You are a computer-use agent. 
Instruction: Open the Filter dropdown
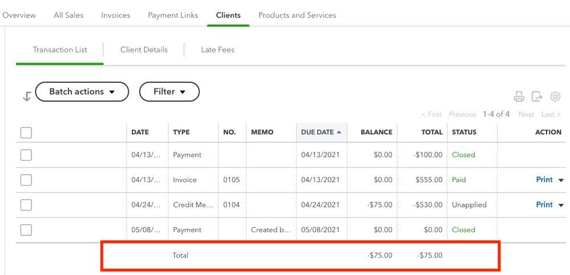tap(169, 92)
